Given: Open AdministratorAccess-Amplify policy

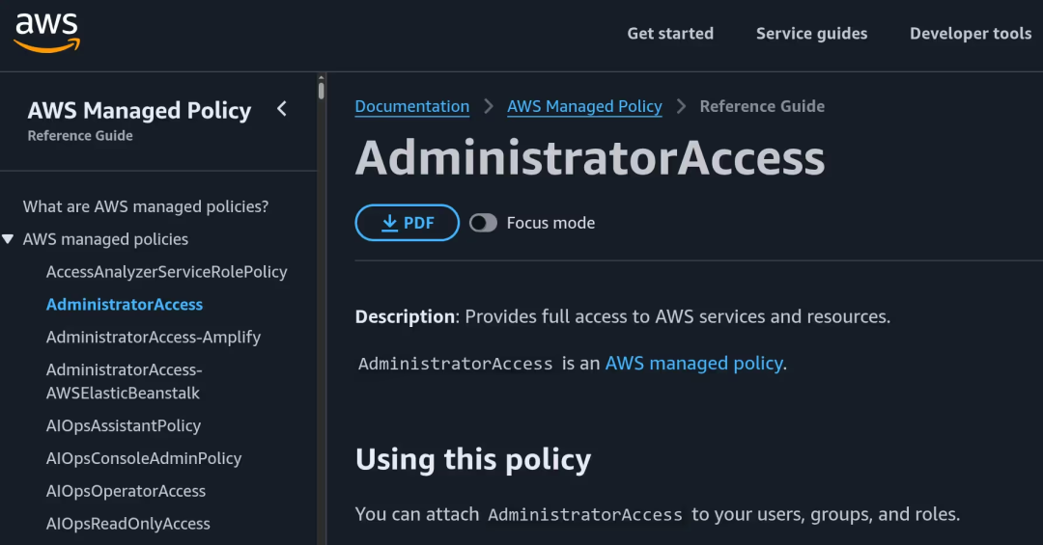Looking at the screenshot, I should point(153,337).
